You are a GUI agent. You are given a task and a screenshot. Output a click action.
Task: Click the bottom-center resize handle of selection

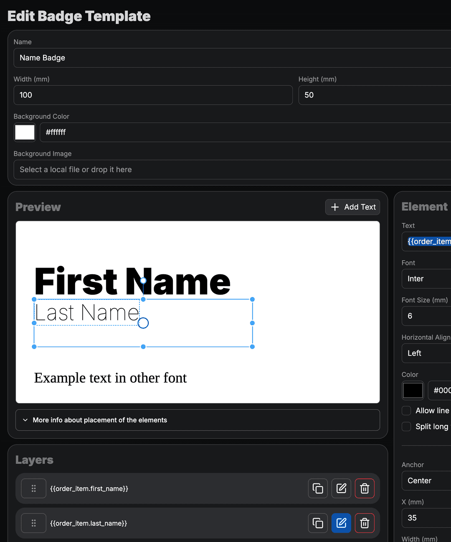143,347
